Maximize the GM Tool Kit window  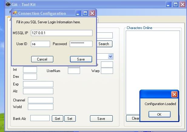(x=175, y=5)
